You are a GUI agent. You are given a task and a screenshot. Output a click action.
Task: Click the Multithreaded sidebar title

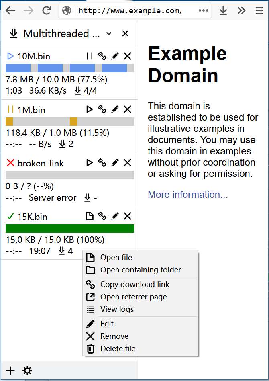point(61,33)
